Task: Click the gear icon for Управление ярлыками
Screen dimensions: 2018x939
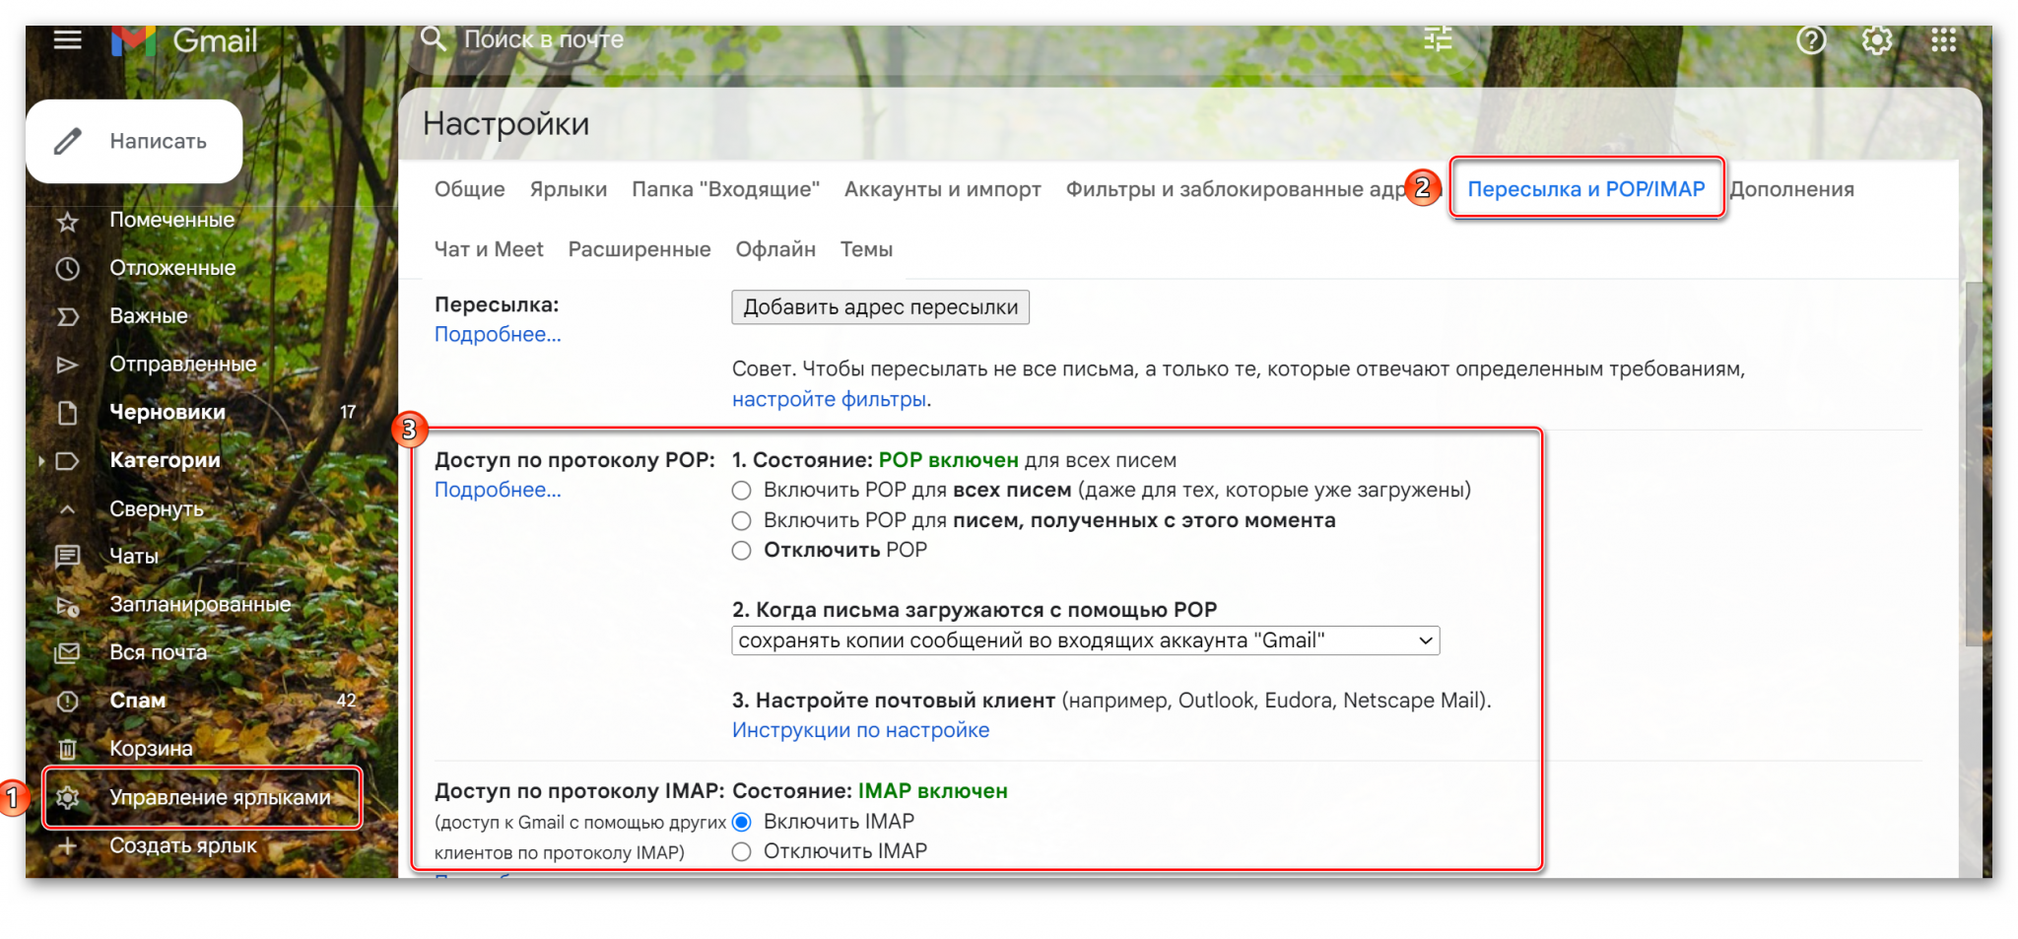Action: click(67, 797)
